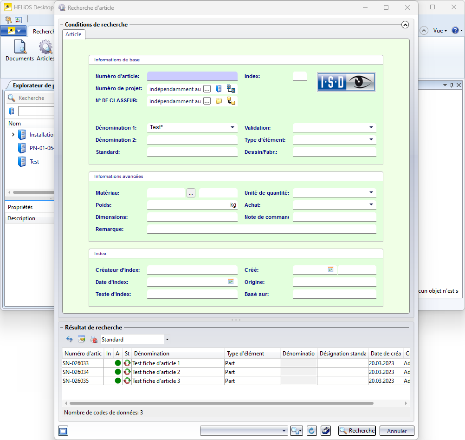Click the Articles icon in the ribbon
The image size is (465, 440).
(x=45, y=50)
